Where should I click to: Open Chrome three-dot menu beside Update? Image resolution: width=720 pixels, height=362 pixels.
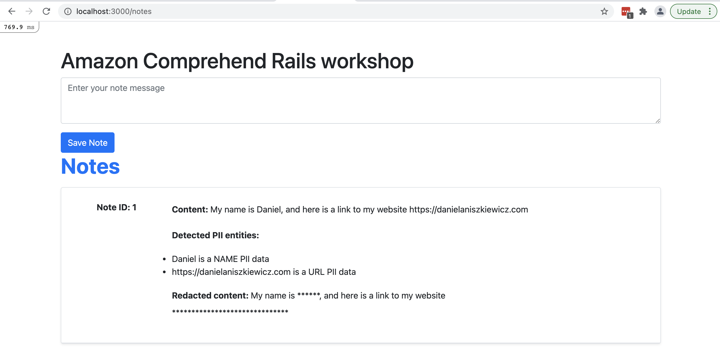pyautogui.click(x=709, y=12)
